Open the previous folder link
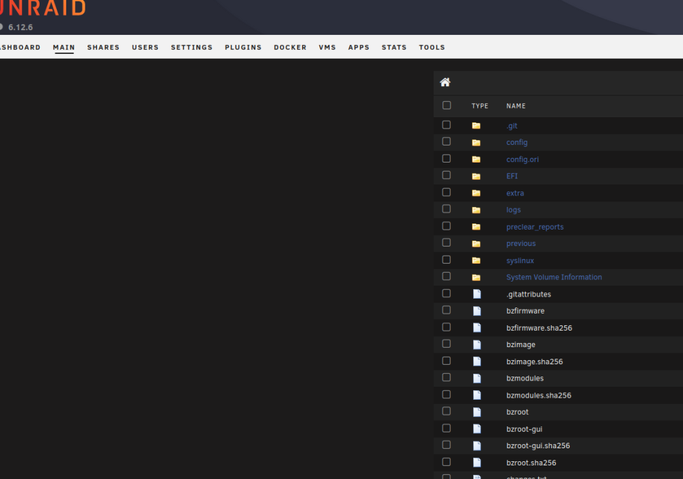This screenshot has height=479, width=683. click(521, 244)
